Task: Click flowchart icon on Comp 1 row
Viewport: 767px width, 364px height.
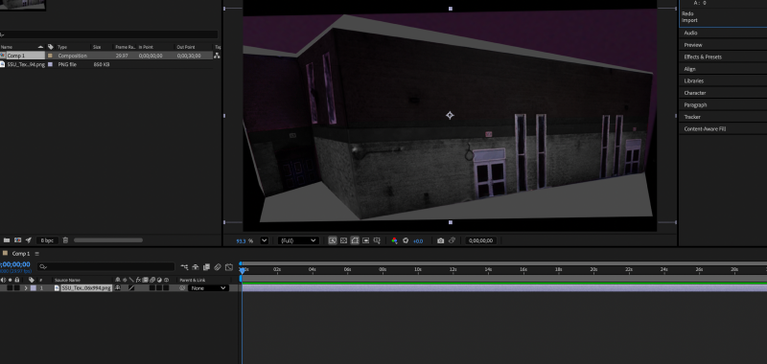Action: tap(217, 56)
